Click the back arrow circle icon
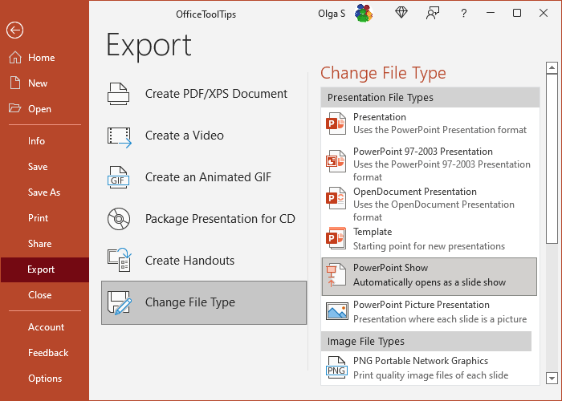Screen dimensions: 562x401 click(14, 30)
